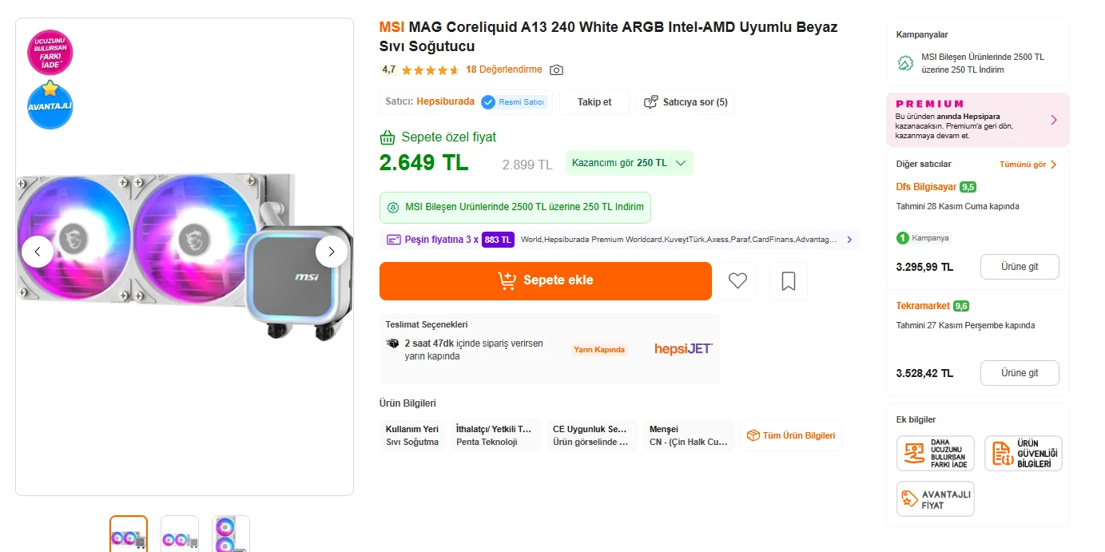Image resolution: width=1105 pixels, height=552 pixels.
Task: Click "Takip et" to follow seller
Action: (594, 102)
